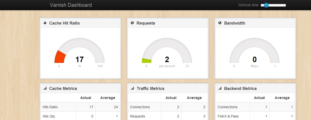This screenshot has width=311, height=120.
Task: Click the Hits Ratio actual value 17
Action: point(91,107)
